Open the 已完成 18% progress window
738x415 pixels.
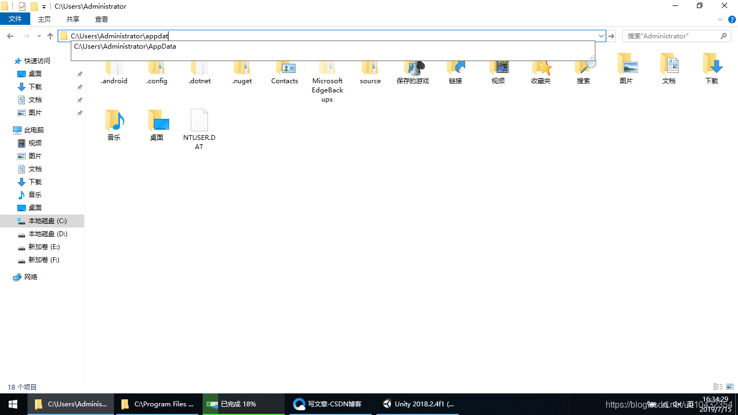[244, 404]
